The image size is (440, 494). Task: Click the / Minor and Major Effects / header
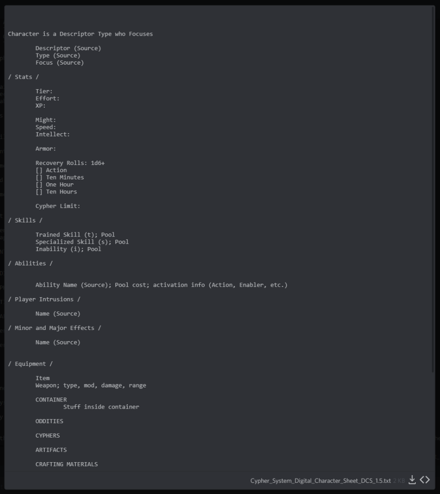click(55, 328)
